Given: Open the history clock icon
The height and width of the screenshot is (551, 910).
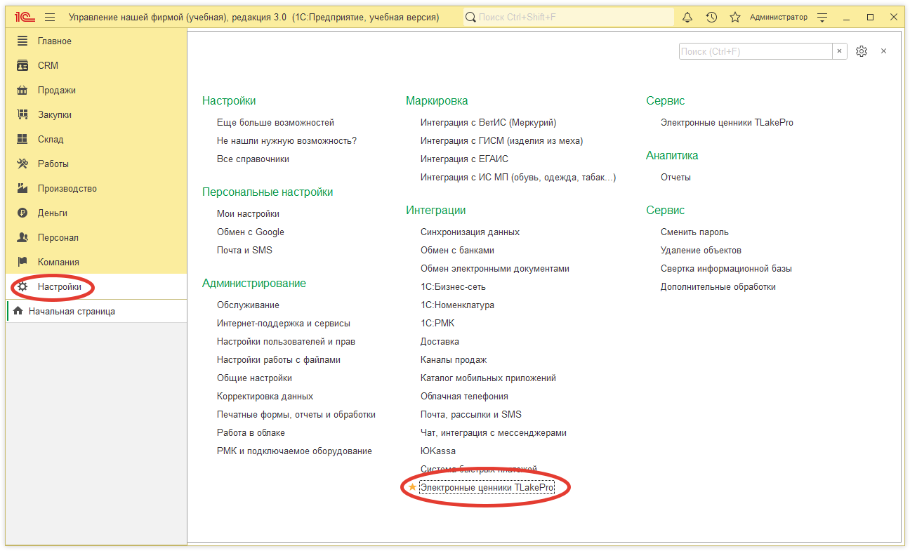Looking at the screenshot, I should pos(711,17).
